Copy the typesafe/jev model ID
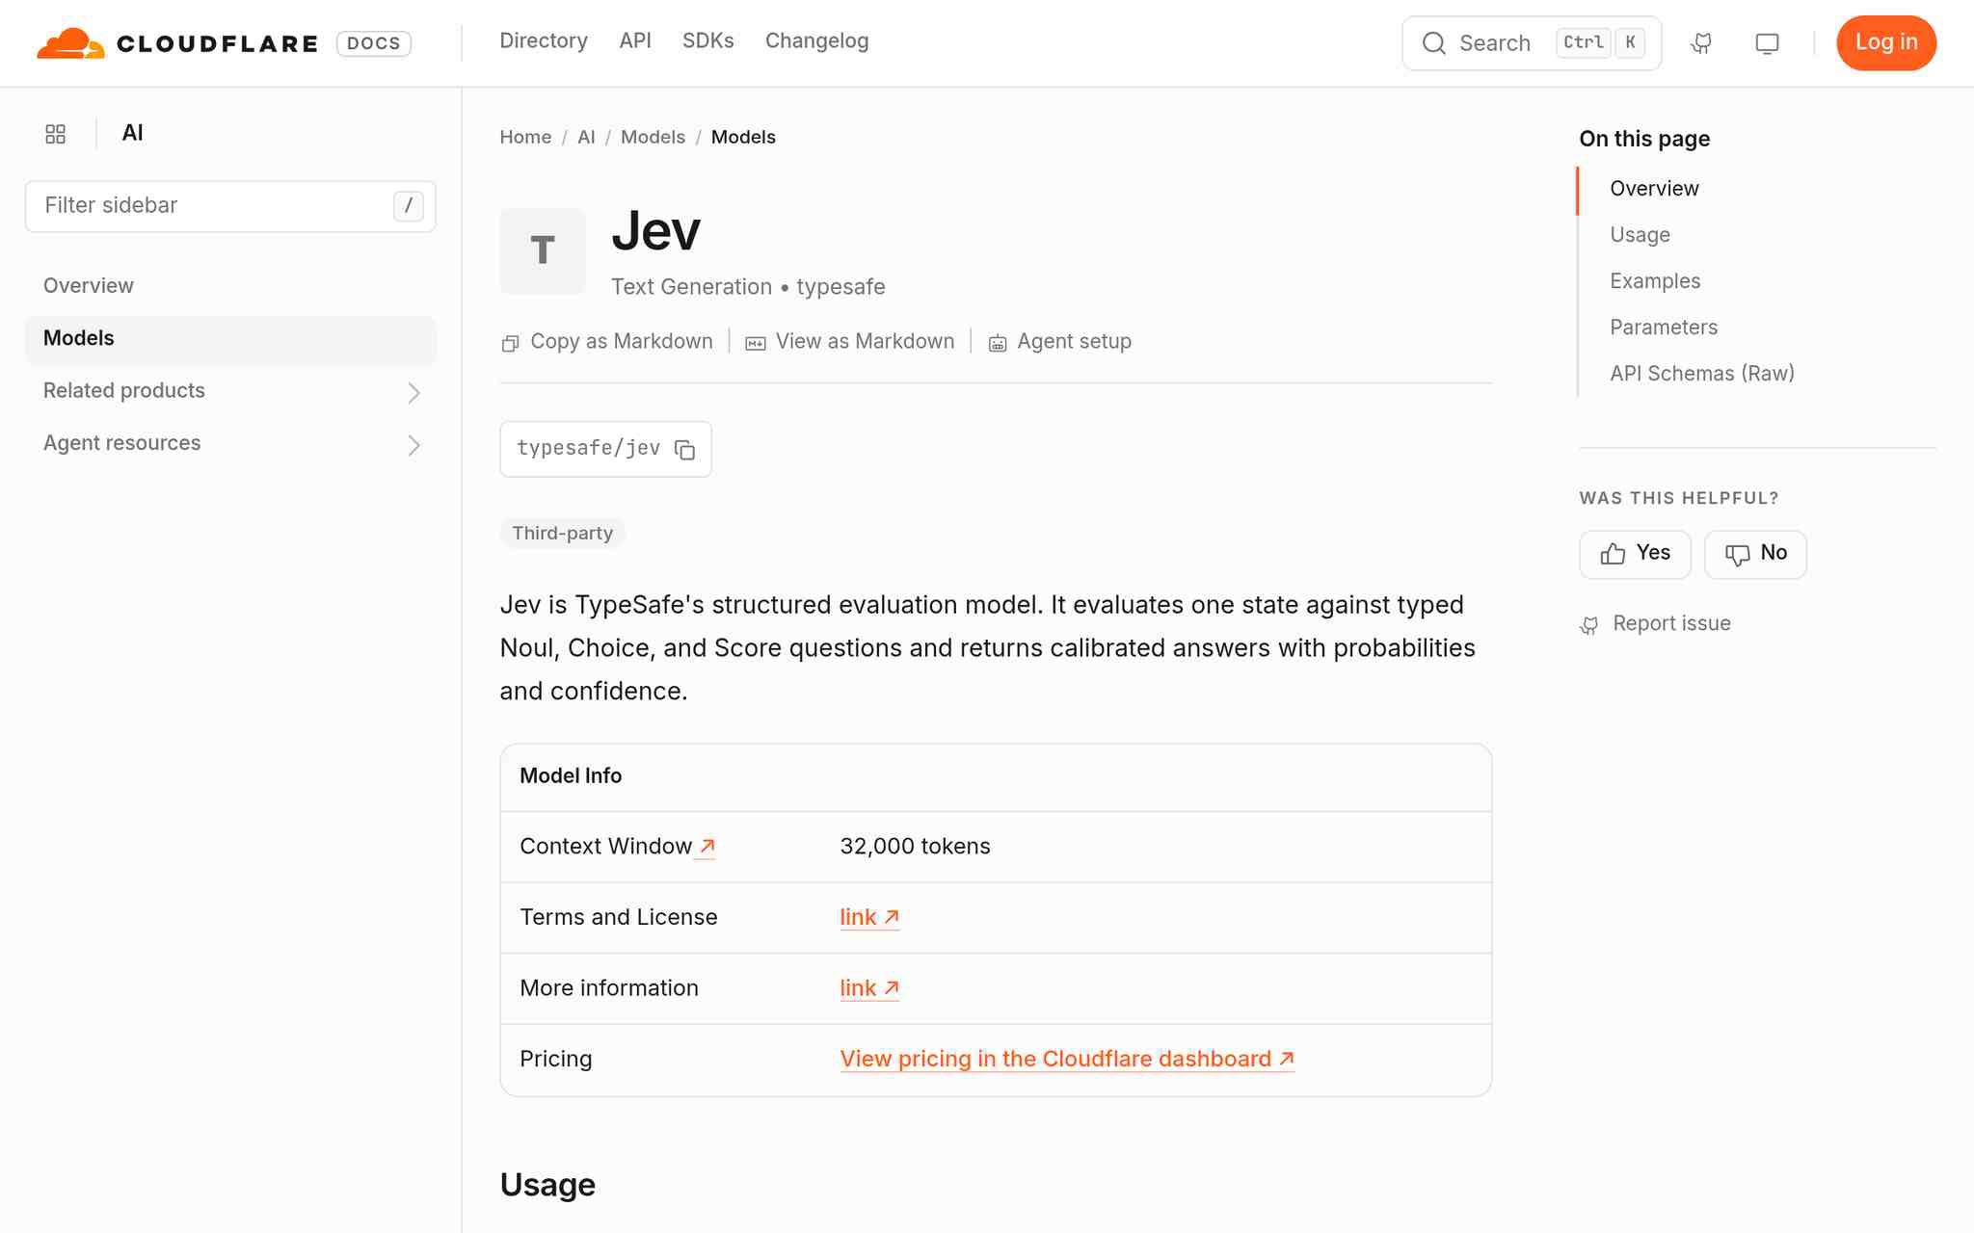Screen dimensions: 1974x1233 tap(685, 450)
